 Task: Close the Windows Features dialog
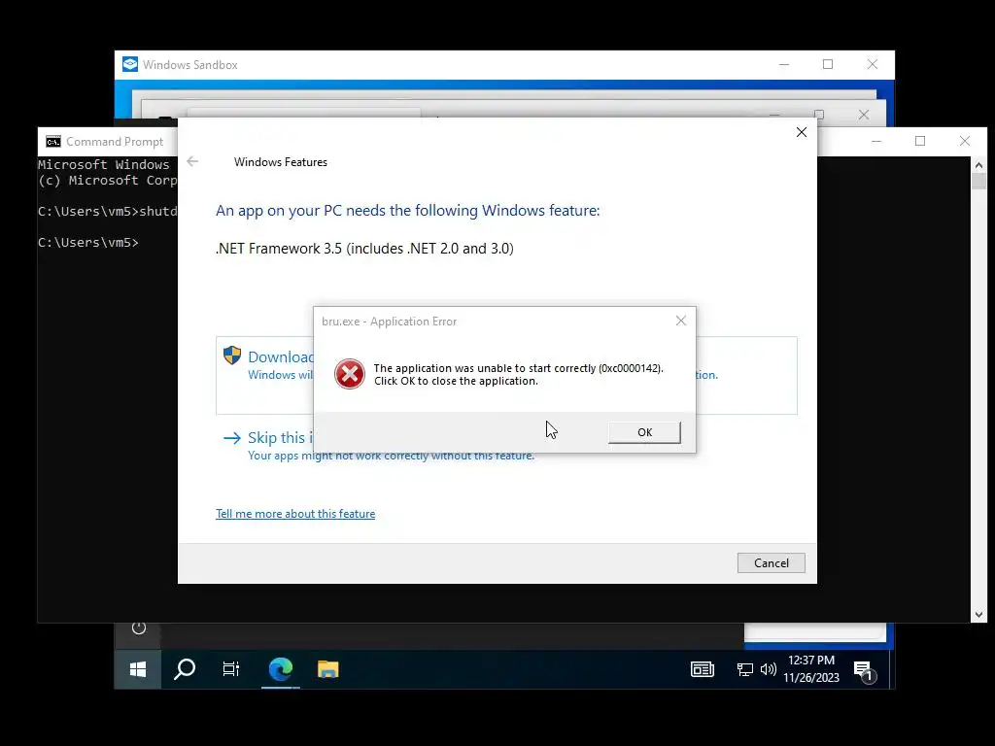[802, 132]
